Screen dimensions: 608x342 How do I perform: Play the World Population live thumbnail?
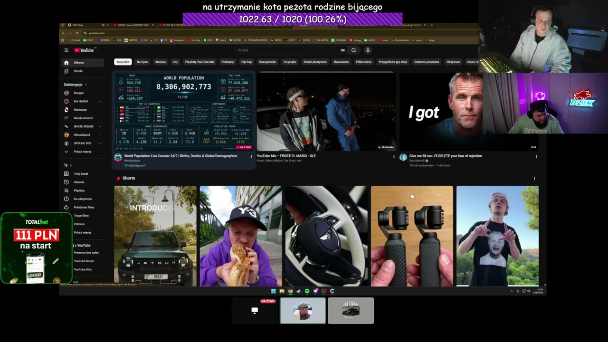184,111
